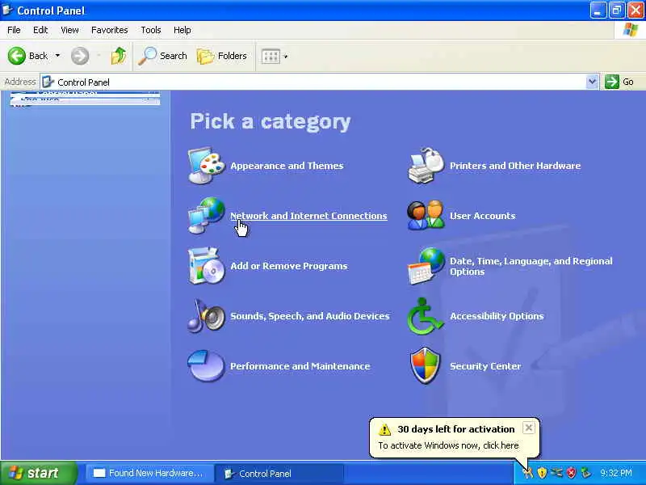Click the network connection tray icon

tap(556, 473)
